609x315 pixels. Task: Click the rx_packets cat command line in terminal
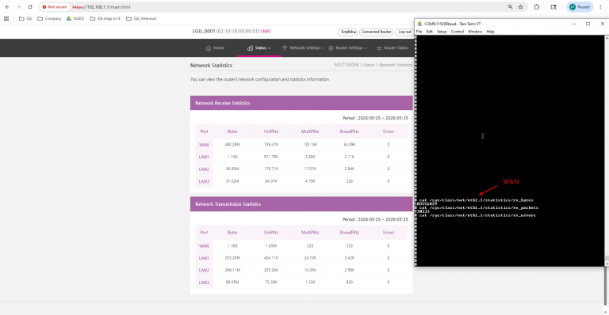[478, 207]
